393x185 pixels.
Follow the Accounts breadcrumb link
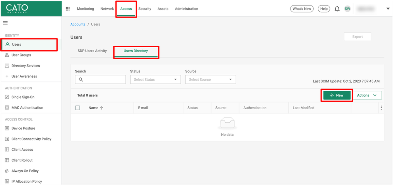point(78,24)
